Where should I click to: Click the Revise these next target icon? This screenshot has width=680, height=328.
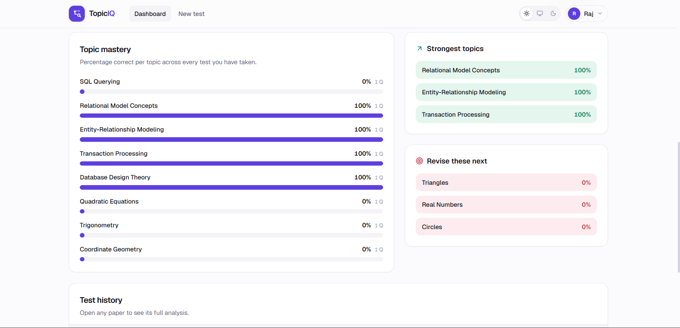pos(419,161)
